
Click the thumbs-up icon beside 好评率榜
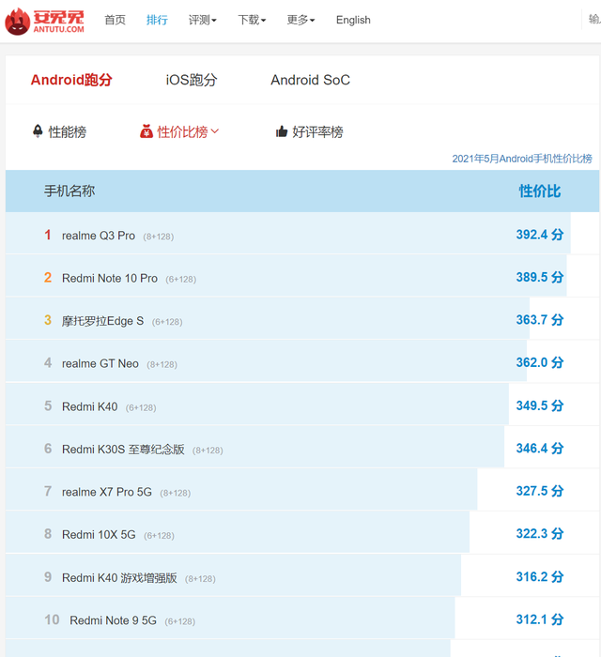[x=281, y=131]
